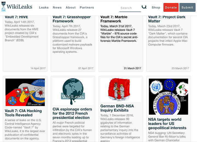
Task: Click the red BND-NSA cartoon thumbnail
Action: pyautogui.click(x=121, y=90)
